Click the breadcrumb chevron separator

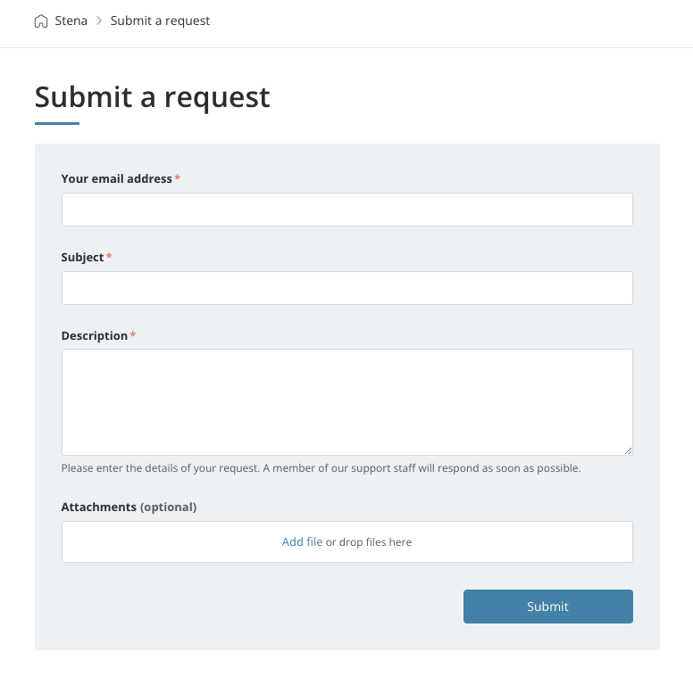coord(99,21)
